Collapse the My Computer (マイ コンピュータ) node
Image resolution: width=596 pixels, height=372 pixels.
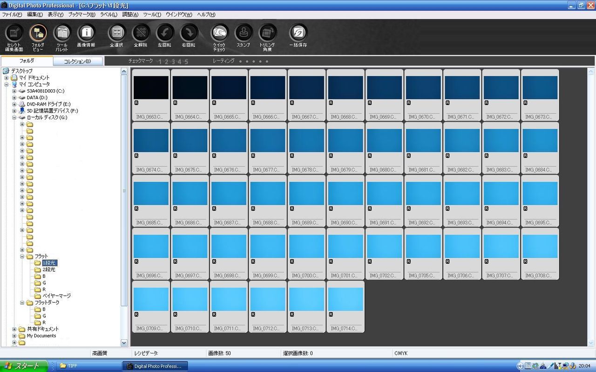[x=7, y=85]
